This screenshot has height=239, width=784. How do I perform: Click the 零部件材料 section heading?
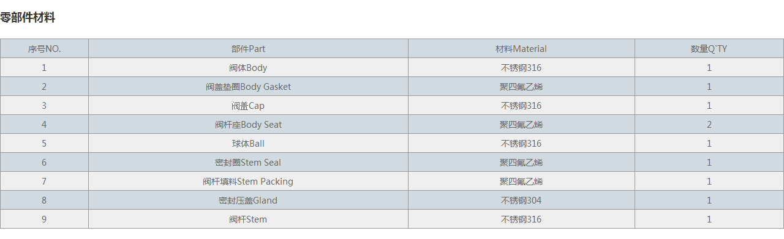tap(28, 18)
